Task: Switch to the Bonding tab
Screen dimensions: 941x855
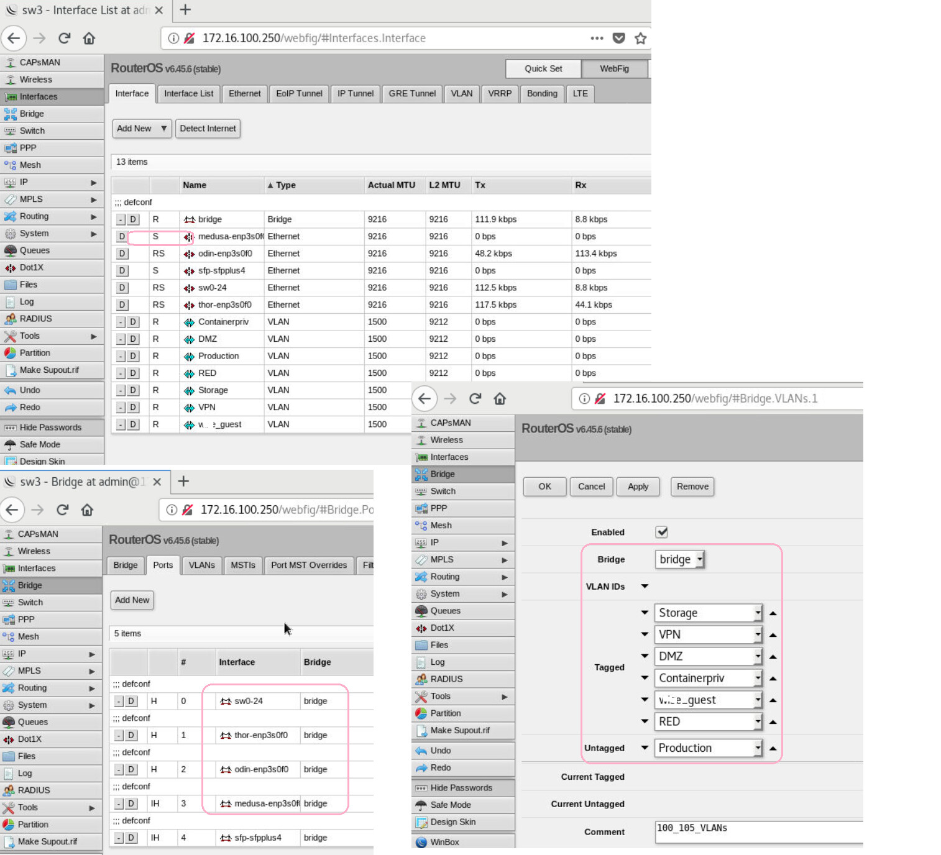Action: (x=542, y=94)
